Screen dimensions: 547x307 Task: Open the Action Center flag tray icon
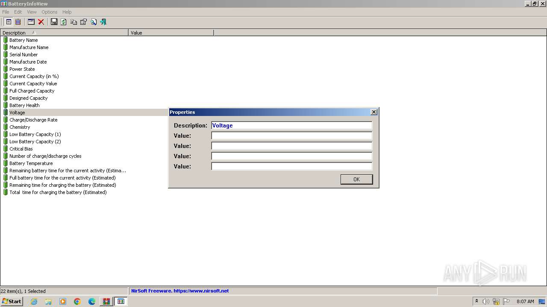coord(506,301)
